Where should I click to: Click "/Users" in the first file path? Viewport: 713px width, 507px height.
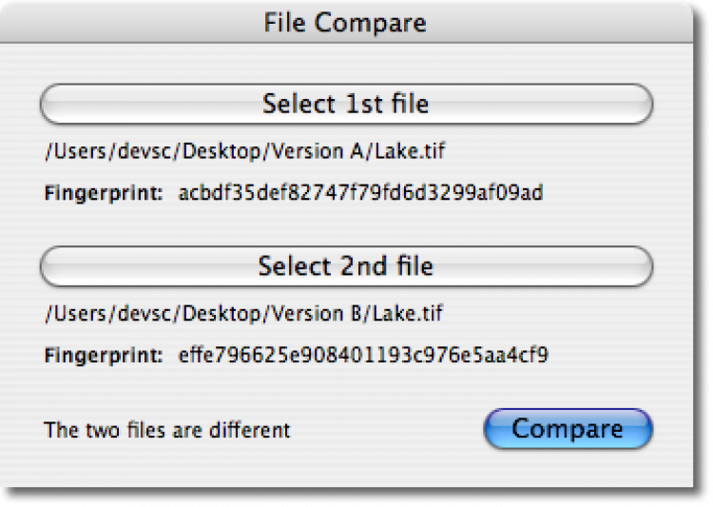click(68, 150)
